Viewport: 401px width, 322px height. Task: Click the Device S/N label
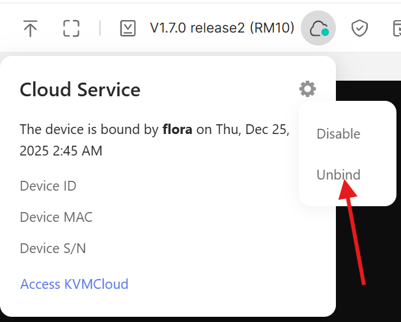click(x=53, y=248)
